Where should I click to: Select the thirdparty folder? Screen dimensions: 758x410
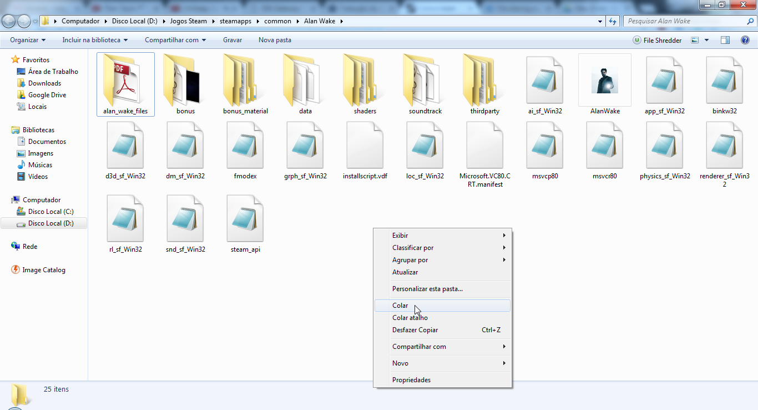[485, 84]
